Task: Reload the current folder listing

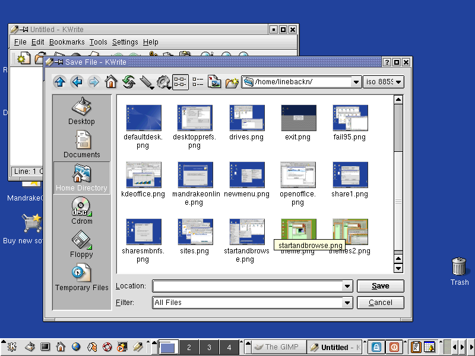Action: (x=128, y=82)
